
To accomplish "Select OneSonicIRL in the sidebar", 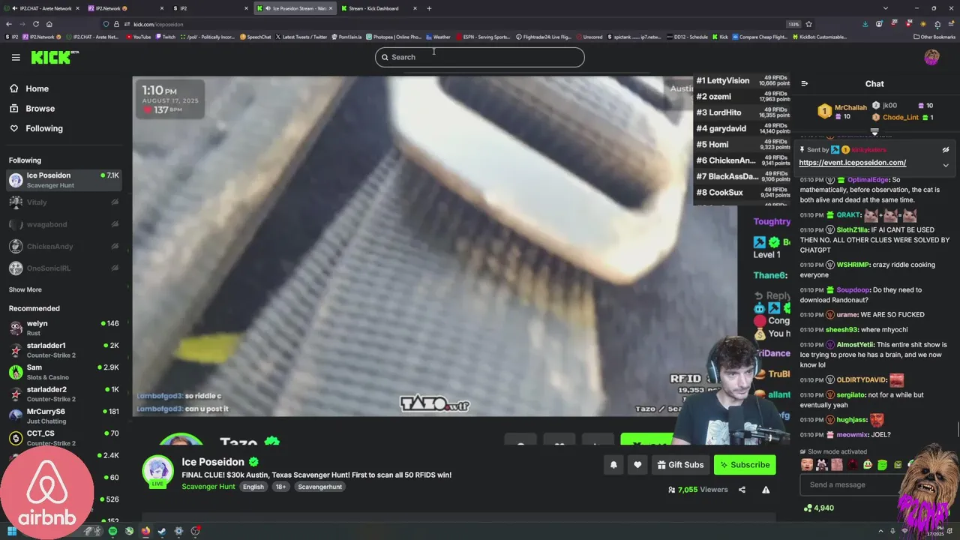I will (x=64, y=268).
